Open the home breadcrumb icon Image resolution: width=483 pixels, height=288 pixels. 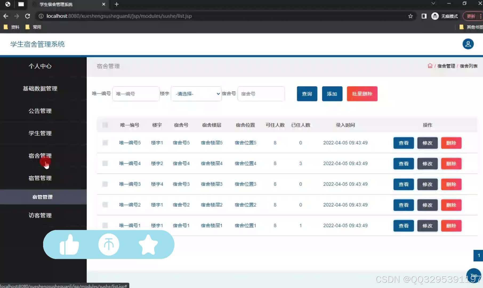pos(430,66)
